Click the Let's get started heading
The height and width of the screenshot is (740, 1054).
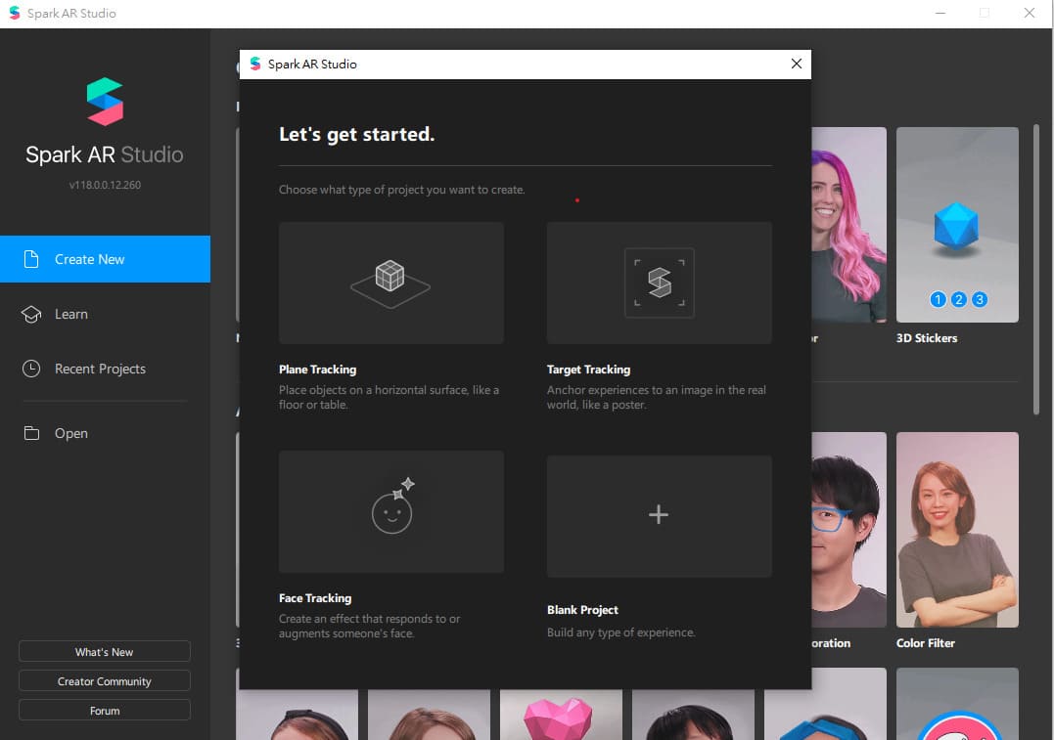[x=357, y=134]
